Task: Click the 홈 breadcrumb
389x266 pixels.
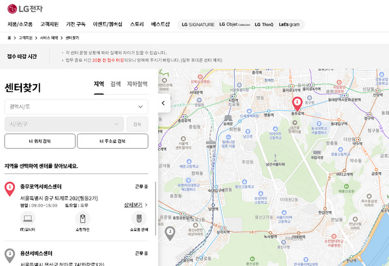Action: 9,38
